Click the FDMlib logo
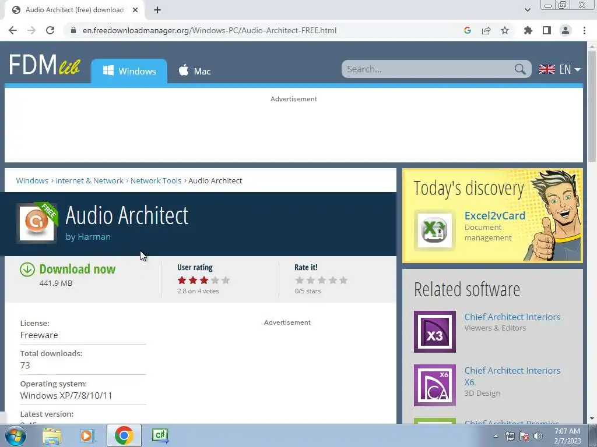 [x=44, y=65]
